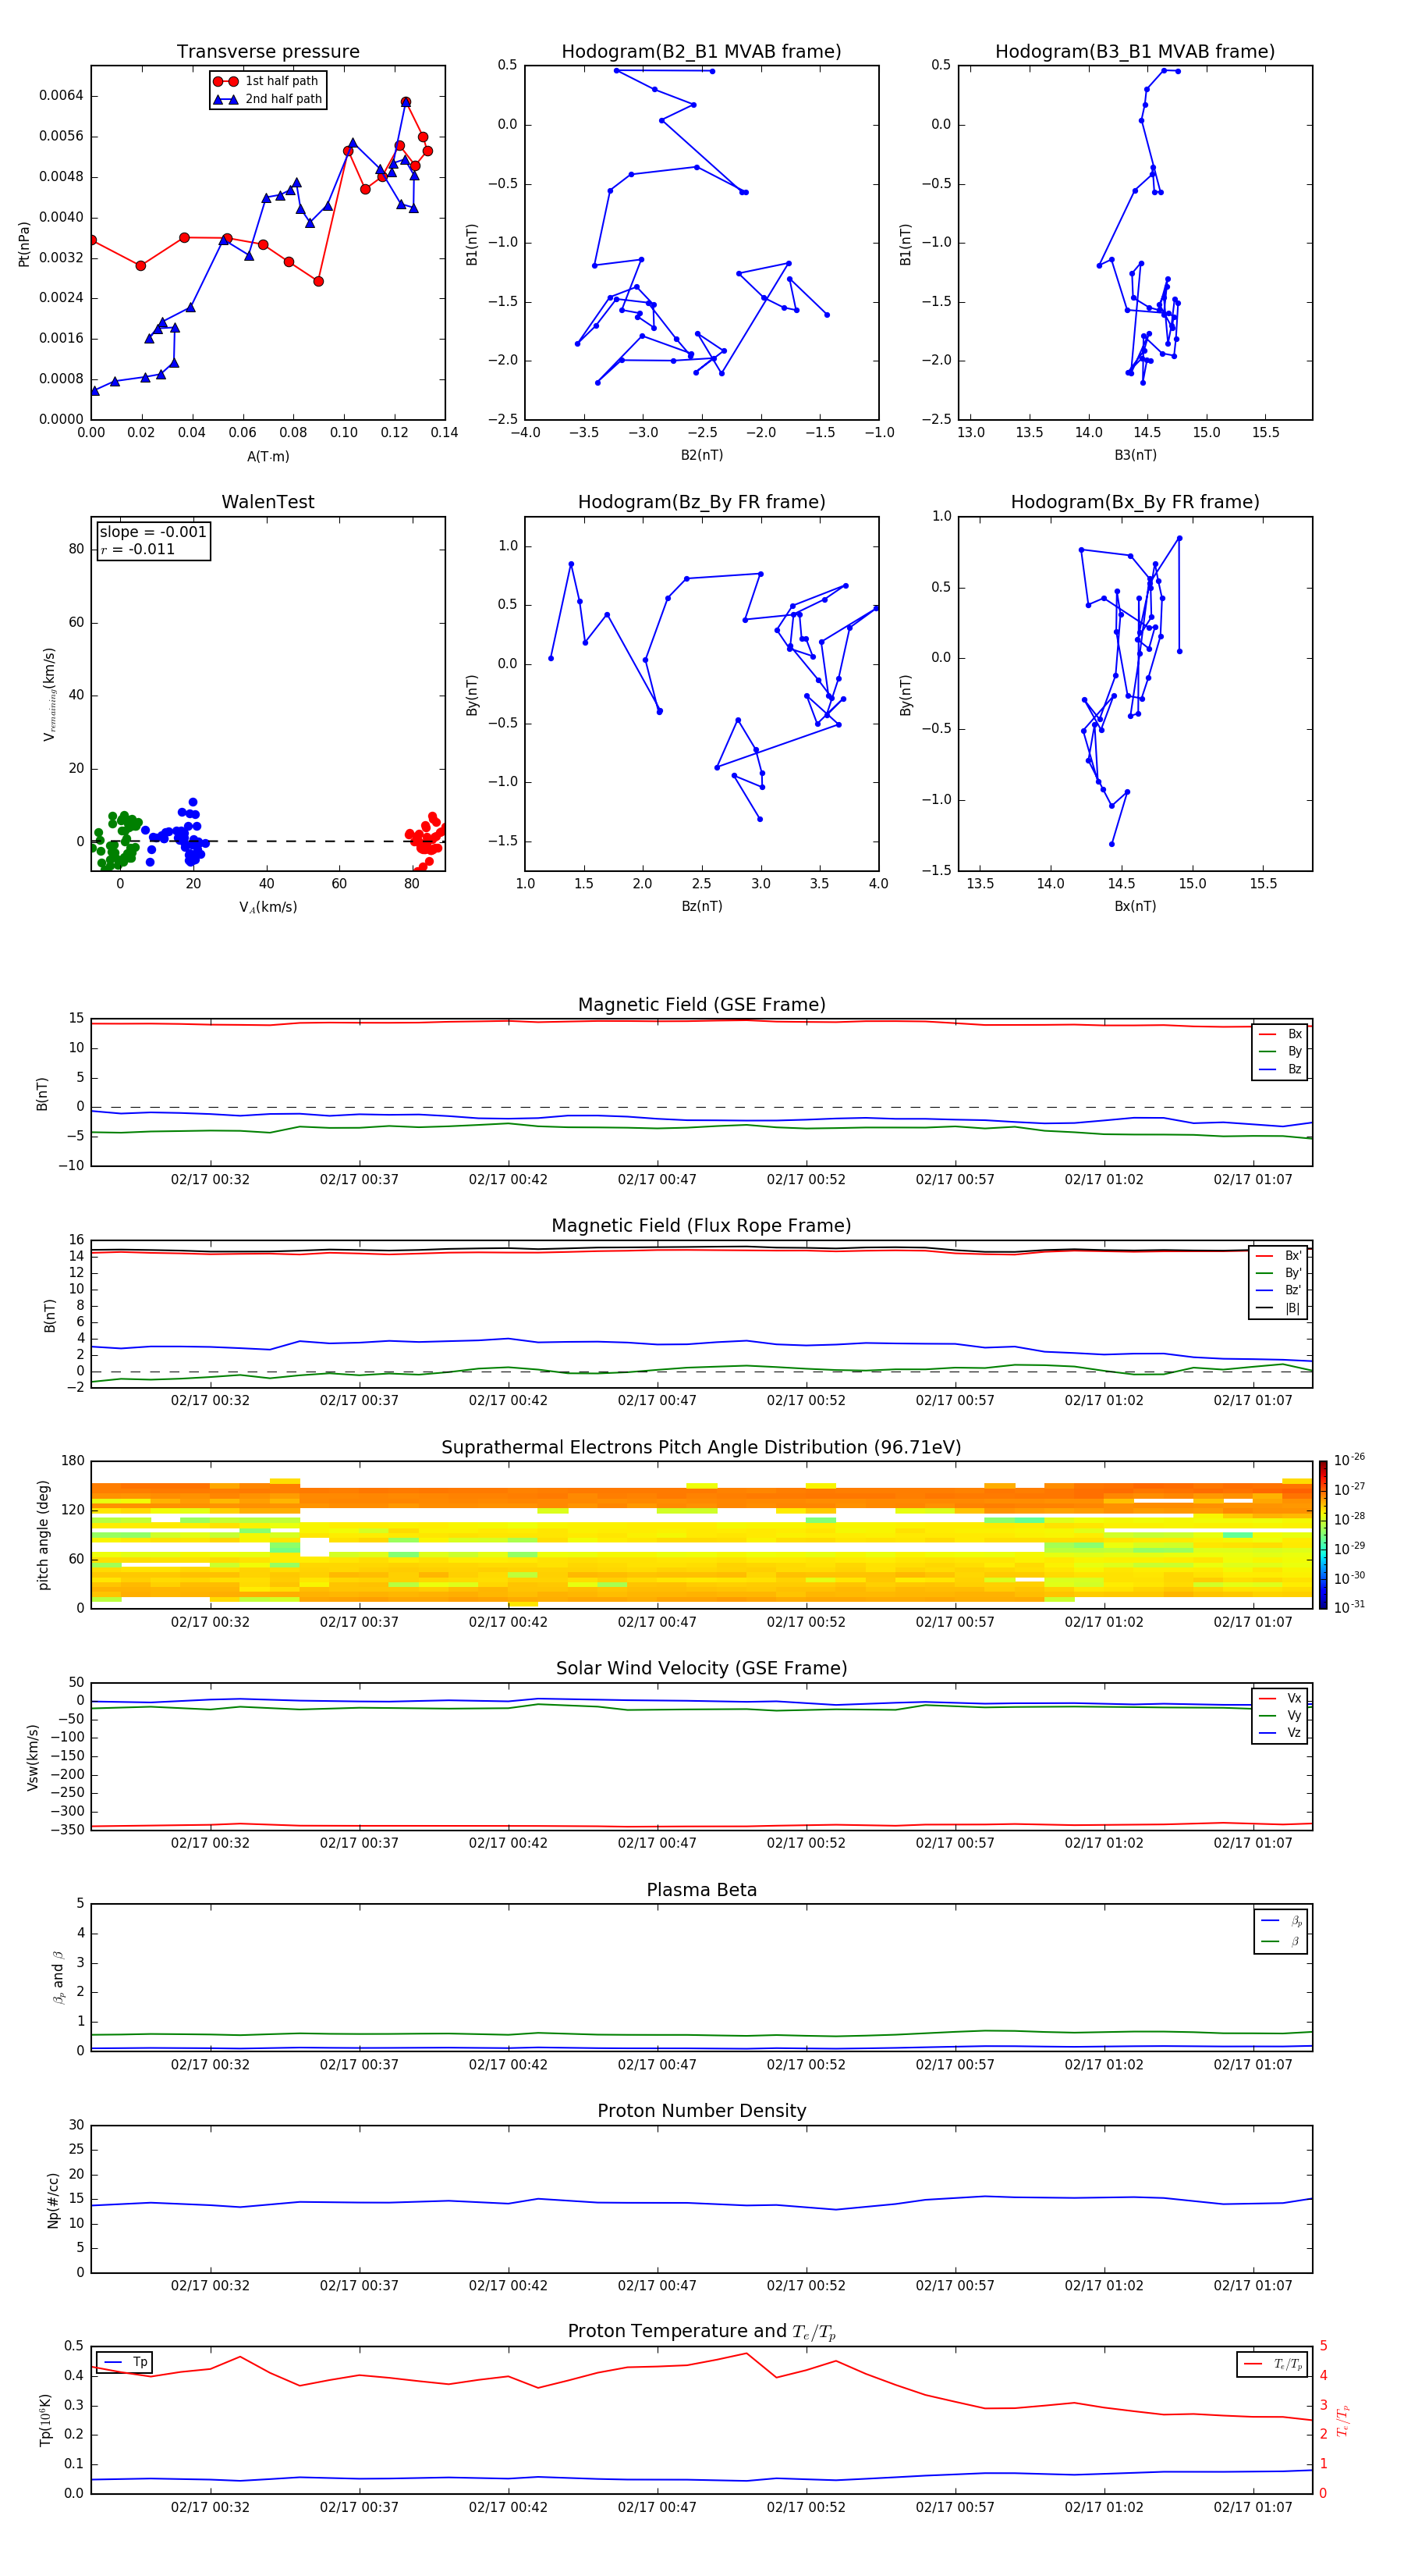Click the 'Pt(nPa)' y-axis label
Screen dimensions: 1404x2576
[x=24, y=244]
